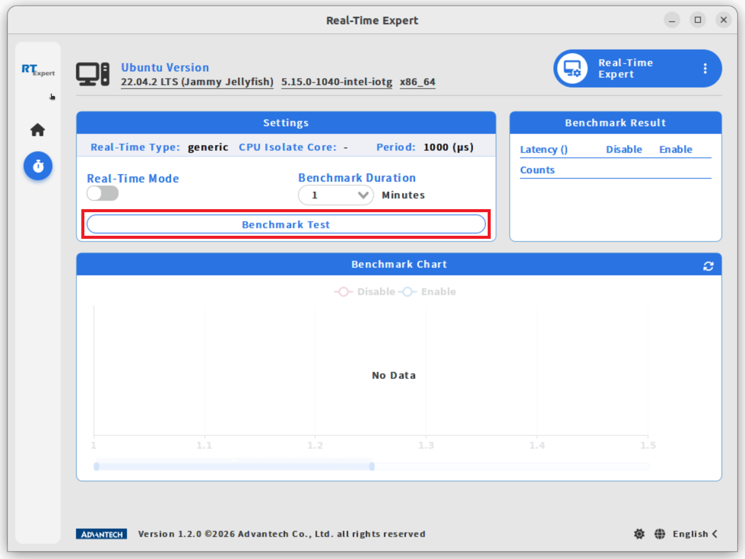Close the Real-Time Expert window
The image size is (745, 559).
(x=724, y=20)
